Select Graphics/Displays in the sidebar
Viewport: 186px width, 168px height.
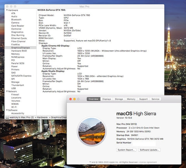pos(21,48)
